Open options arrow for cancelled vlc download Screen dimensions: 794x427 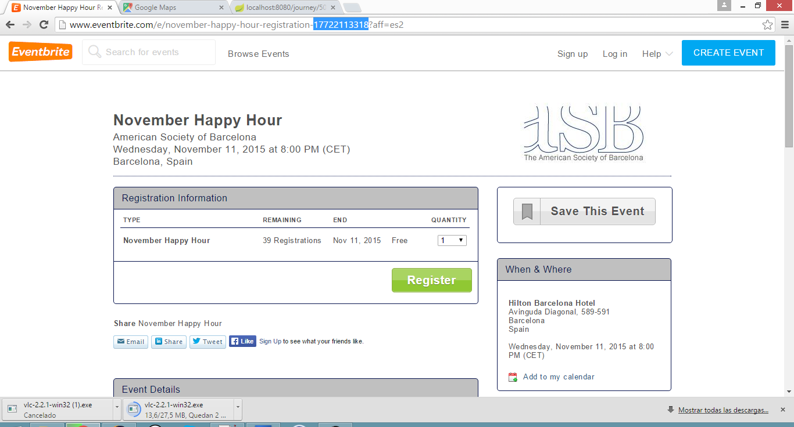[117, 410]
